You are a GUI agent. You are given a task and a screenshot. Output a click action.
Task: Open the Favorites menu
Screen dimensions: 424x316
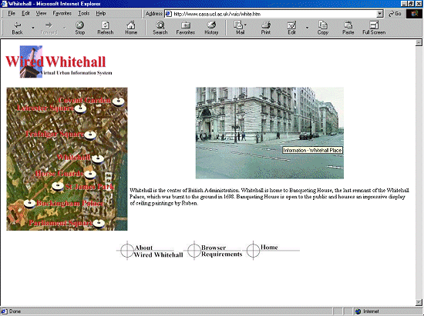(62, 13)
